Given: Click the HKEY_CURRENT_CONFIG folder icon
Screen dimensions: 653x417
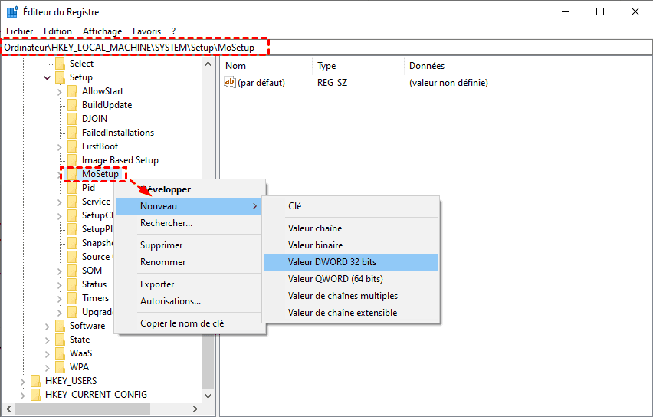Looking at the screenshot, I should [x=36, y=395].
